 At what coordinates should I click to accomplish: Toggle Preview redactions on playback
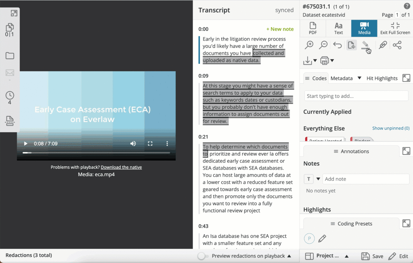[203, 256]
